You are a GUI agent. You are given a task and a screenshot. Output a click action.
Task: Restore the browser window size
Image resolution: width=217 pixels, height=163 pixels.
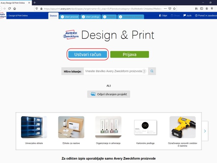[210, 2]
